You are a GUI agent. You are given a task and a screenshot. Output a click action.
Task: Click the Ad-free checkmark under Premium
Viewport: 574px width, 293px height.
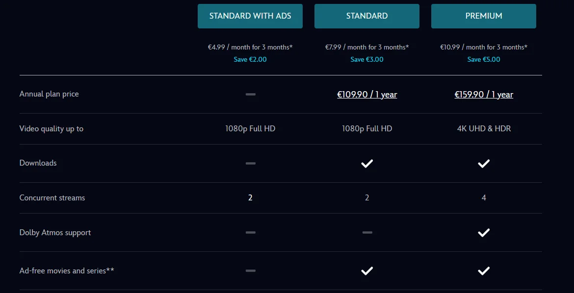pyautogui.click(x=484, y=270)
